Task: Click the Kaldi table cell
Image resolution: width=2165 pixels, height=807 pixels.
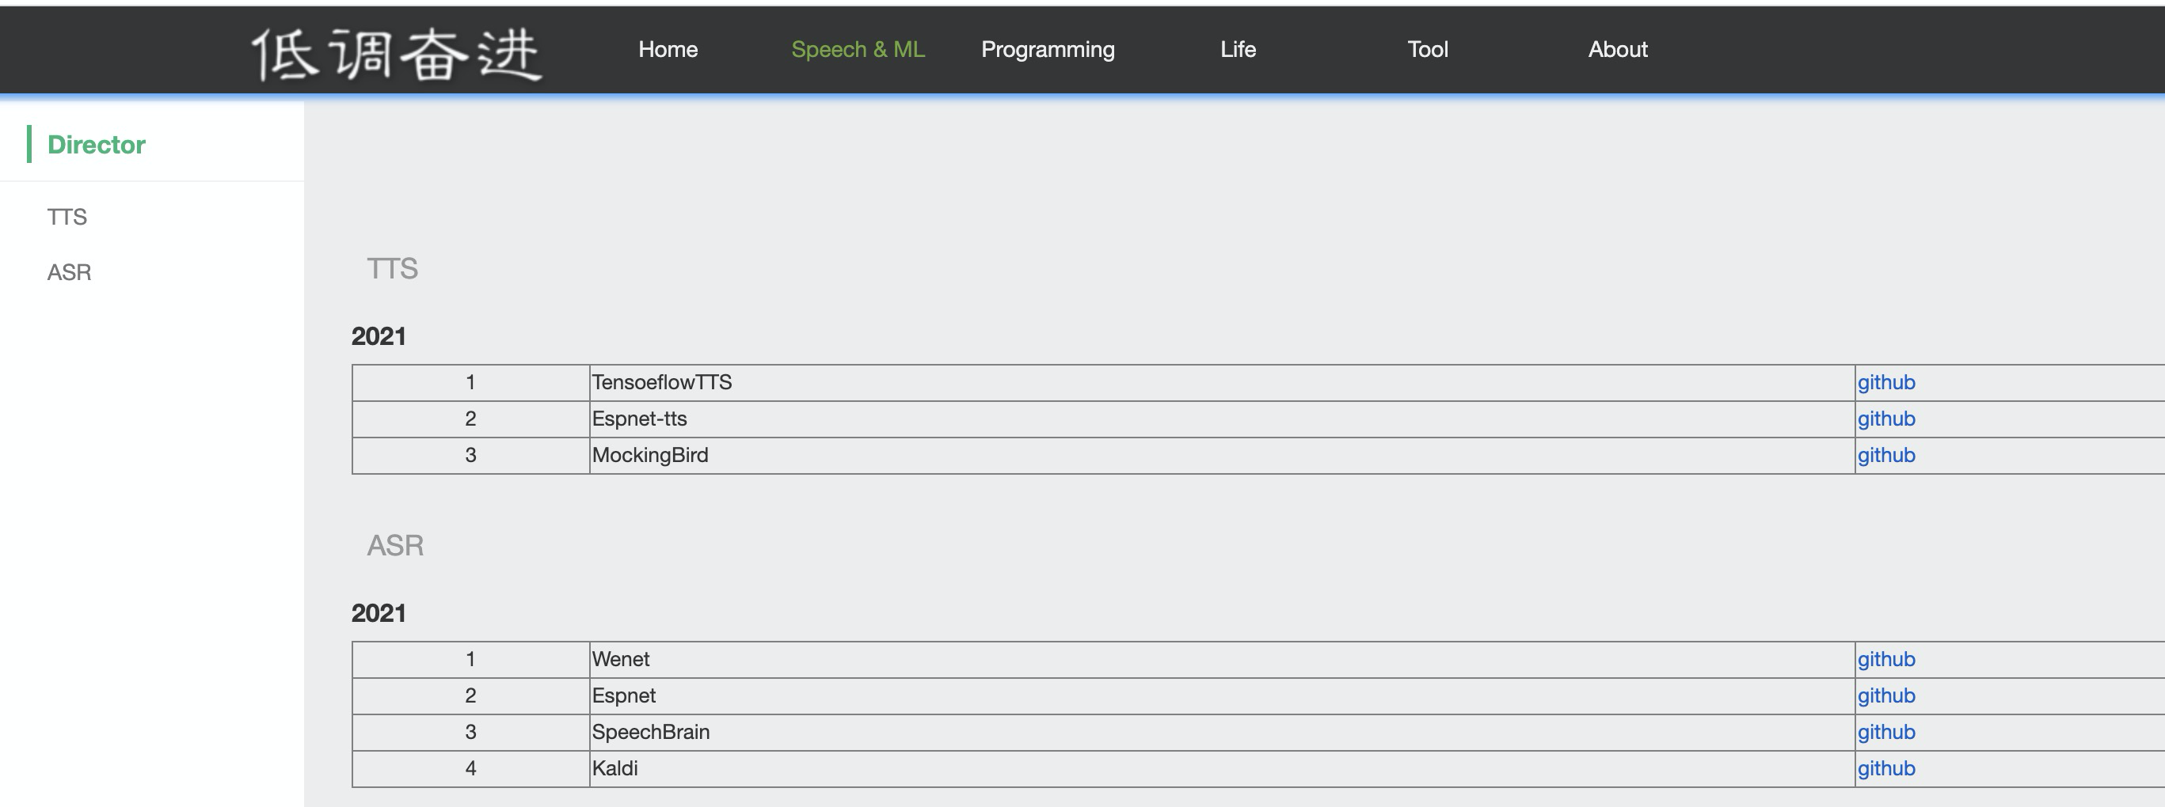Action: (1222, 768)
